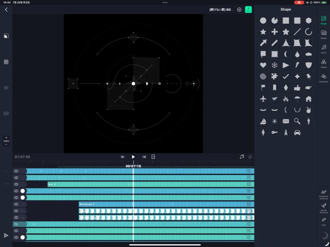Insert the magnifying glass shape
Screen dimensions: 330x247
click(x=297, y=121)
